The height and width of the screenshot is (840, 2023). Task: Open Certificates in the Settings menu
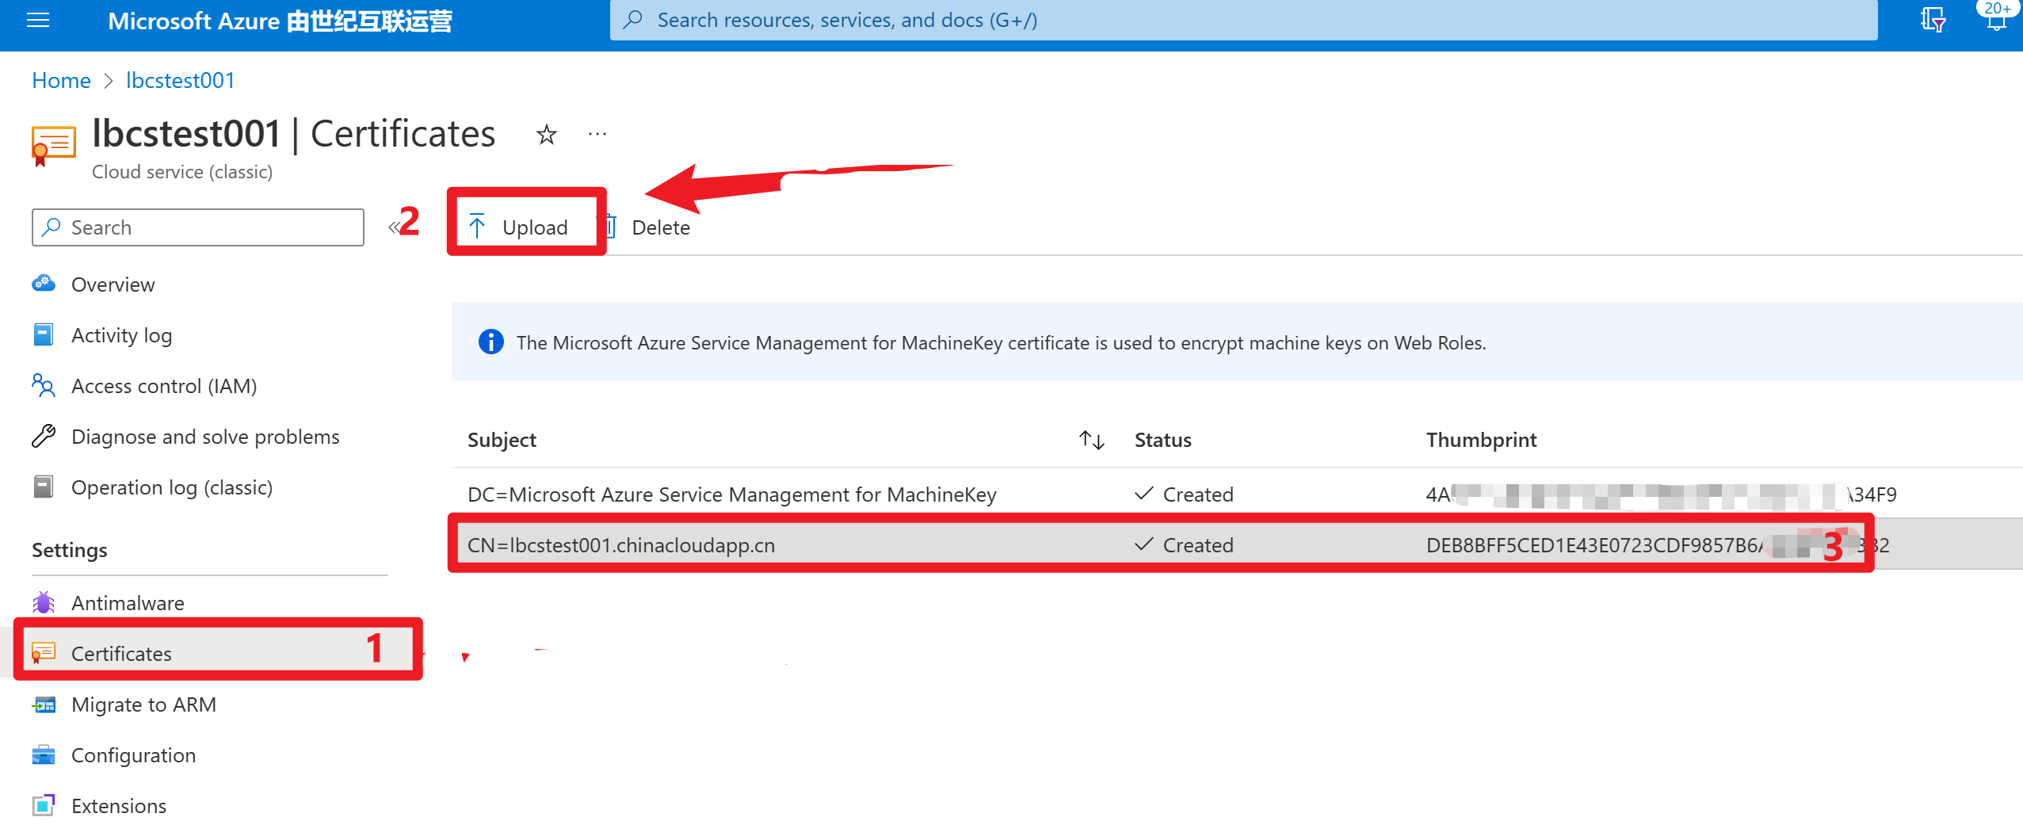click(x=121, y=654)
